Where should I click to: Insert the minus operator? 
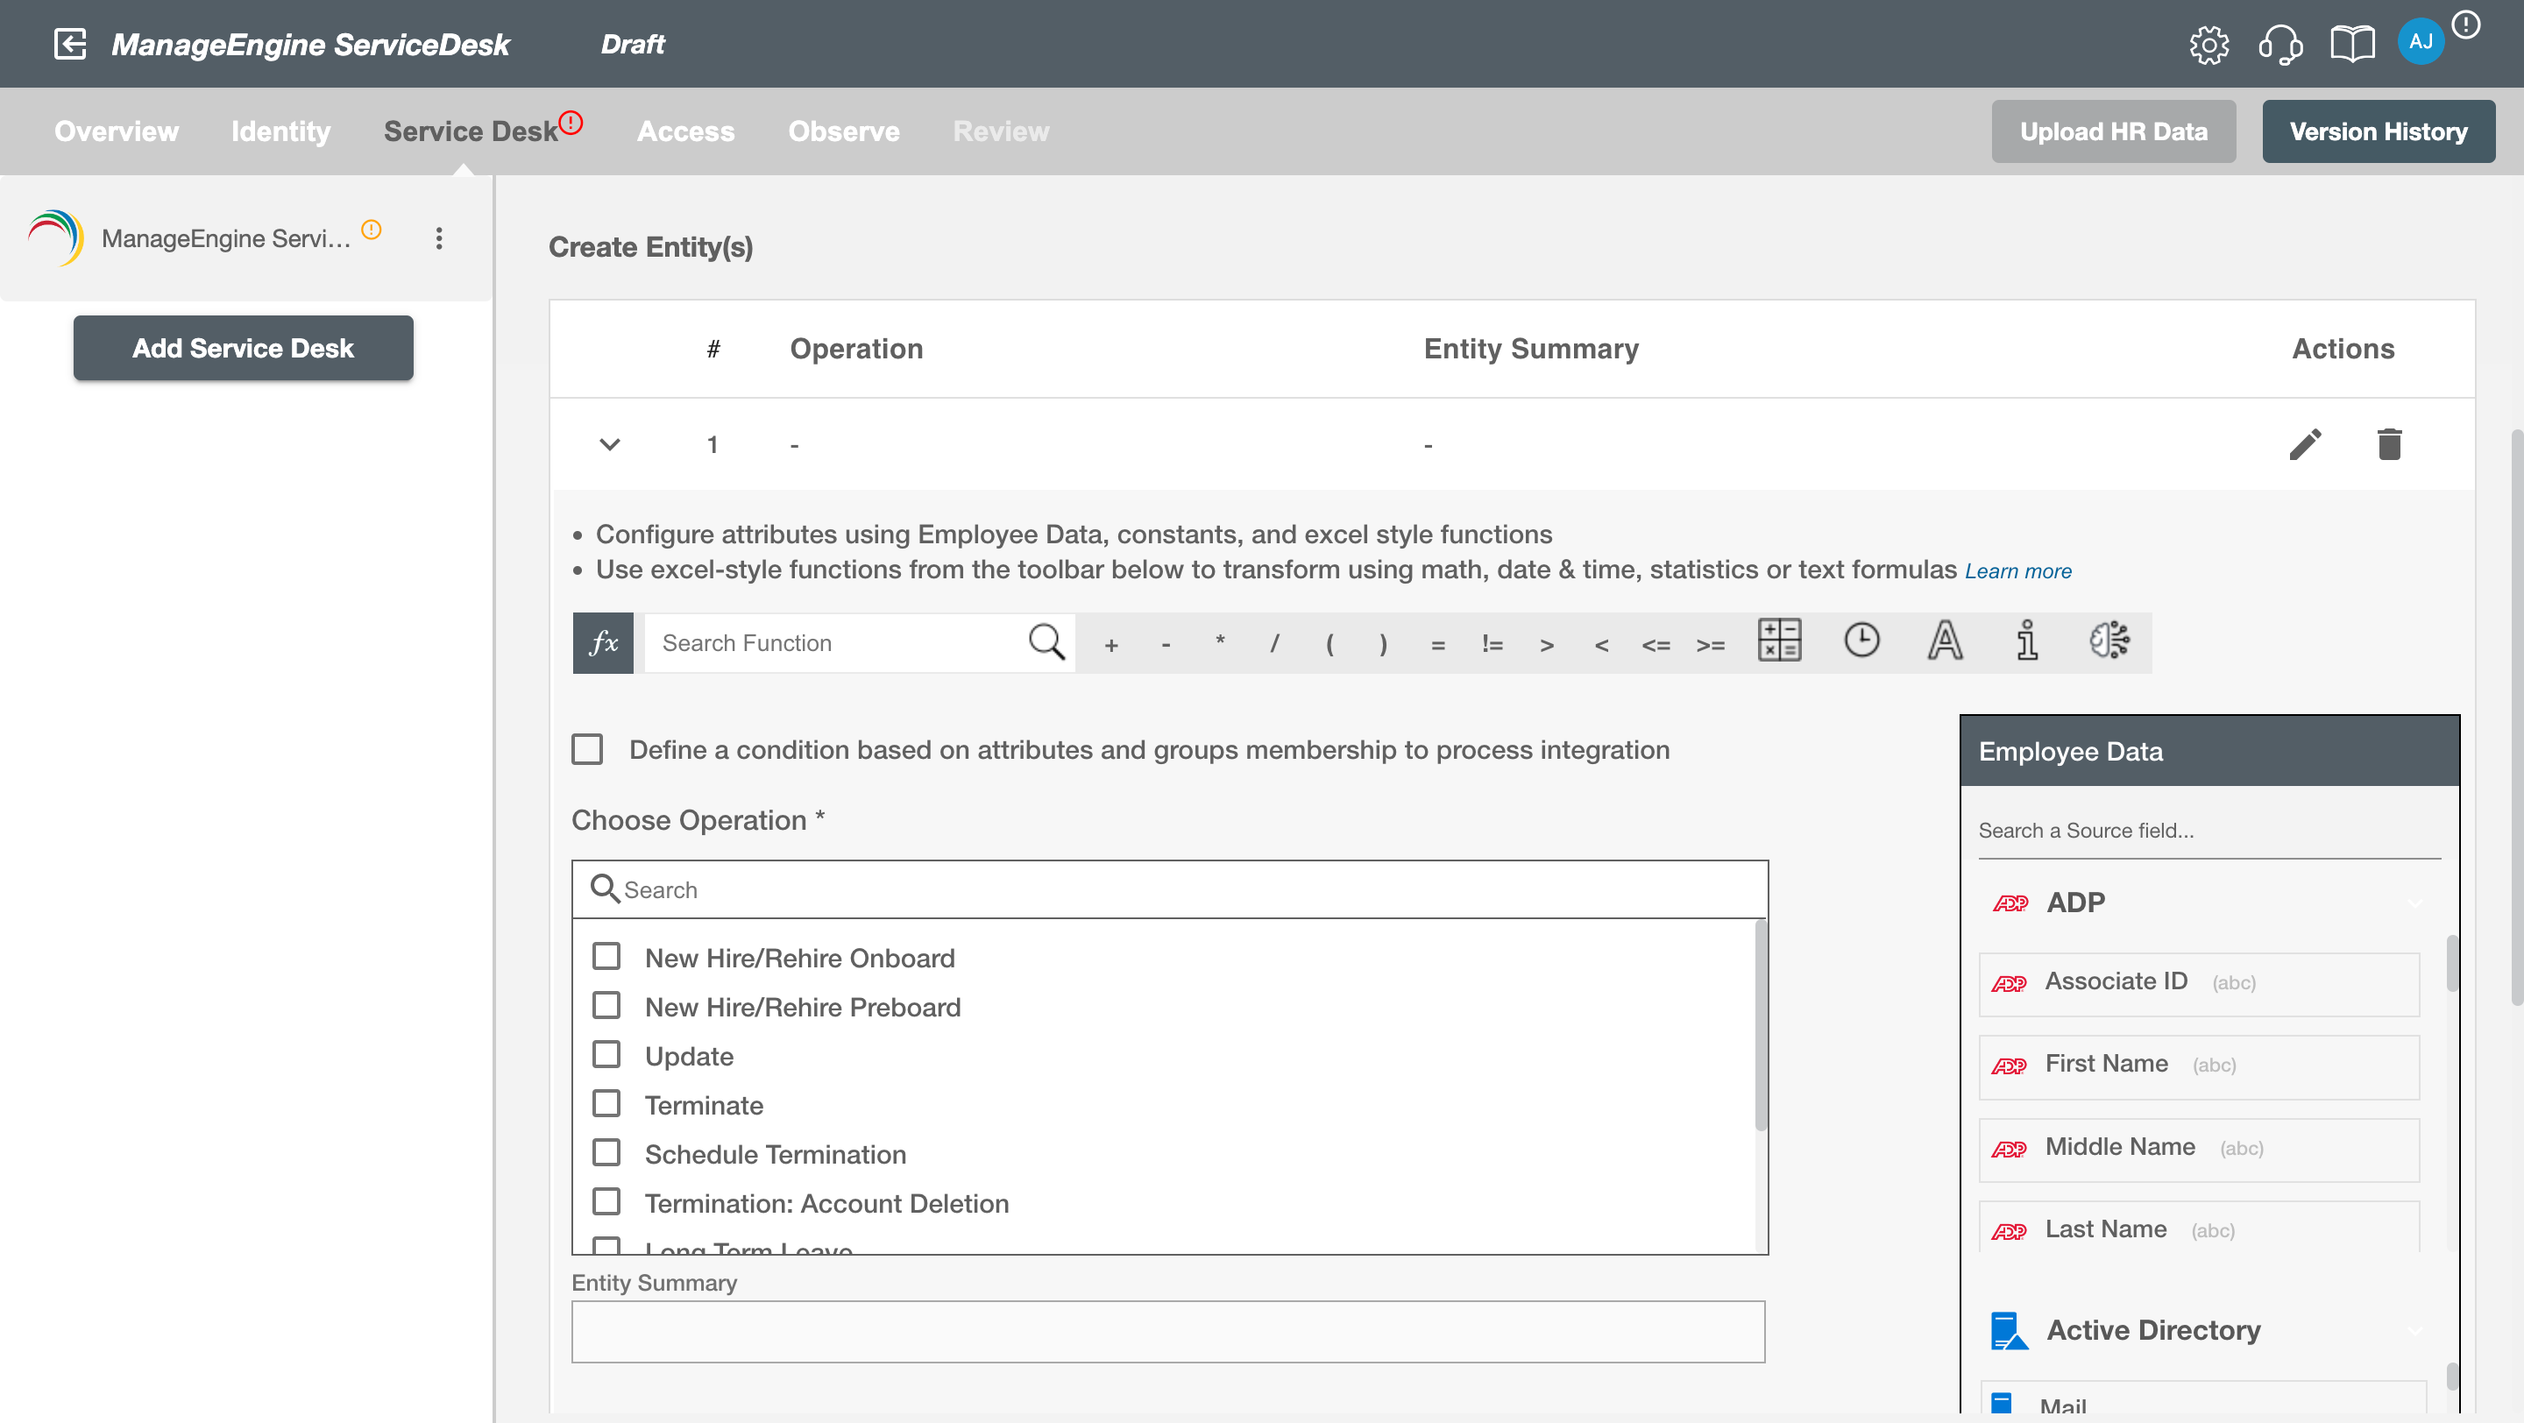point(1166,644)
